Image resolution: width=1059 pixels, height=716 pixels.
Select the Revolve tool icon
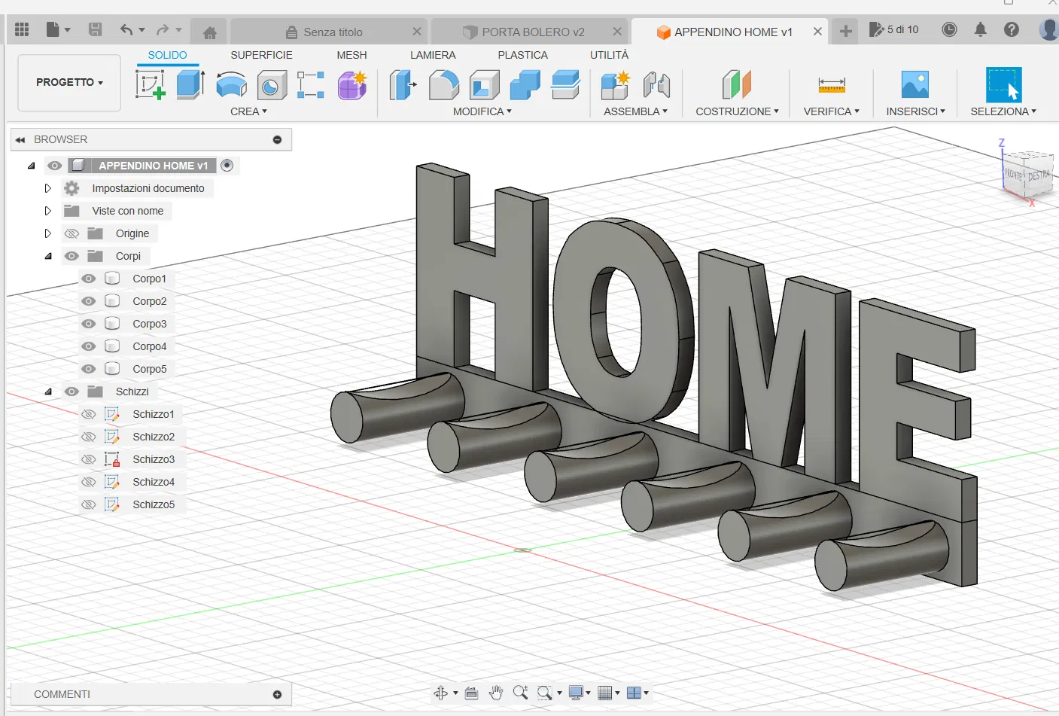pos(231,85)
